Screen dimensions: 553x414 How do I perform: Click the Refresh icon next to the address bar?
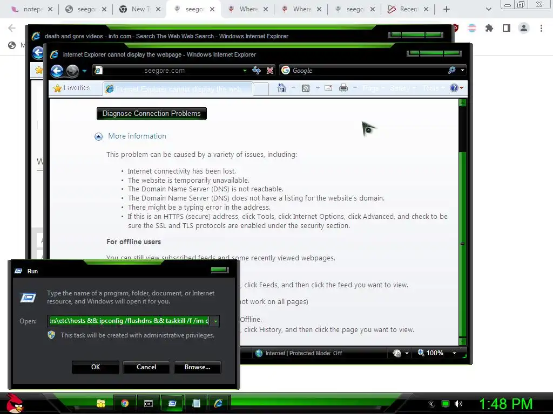(257, 71)
